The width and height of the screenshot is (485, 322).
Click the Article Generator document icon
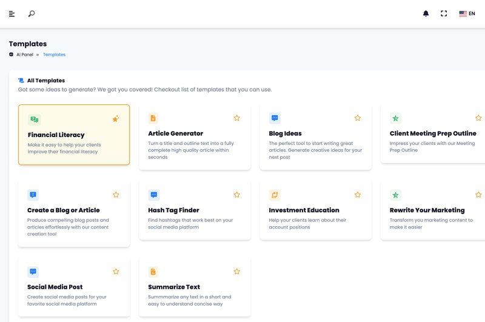pyautogui.click(x=153, y=118)
